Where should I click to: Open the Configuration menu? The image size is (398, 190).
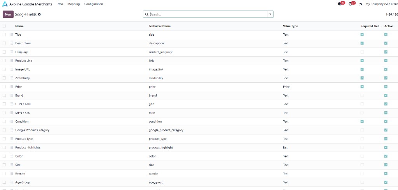coord(94,4)
